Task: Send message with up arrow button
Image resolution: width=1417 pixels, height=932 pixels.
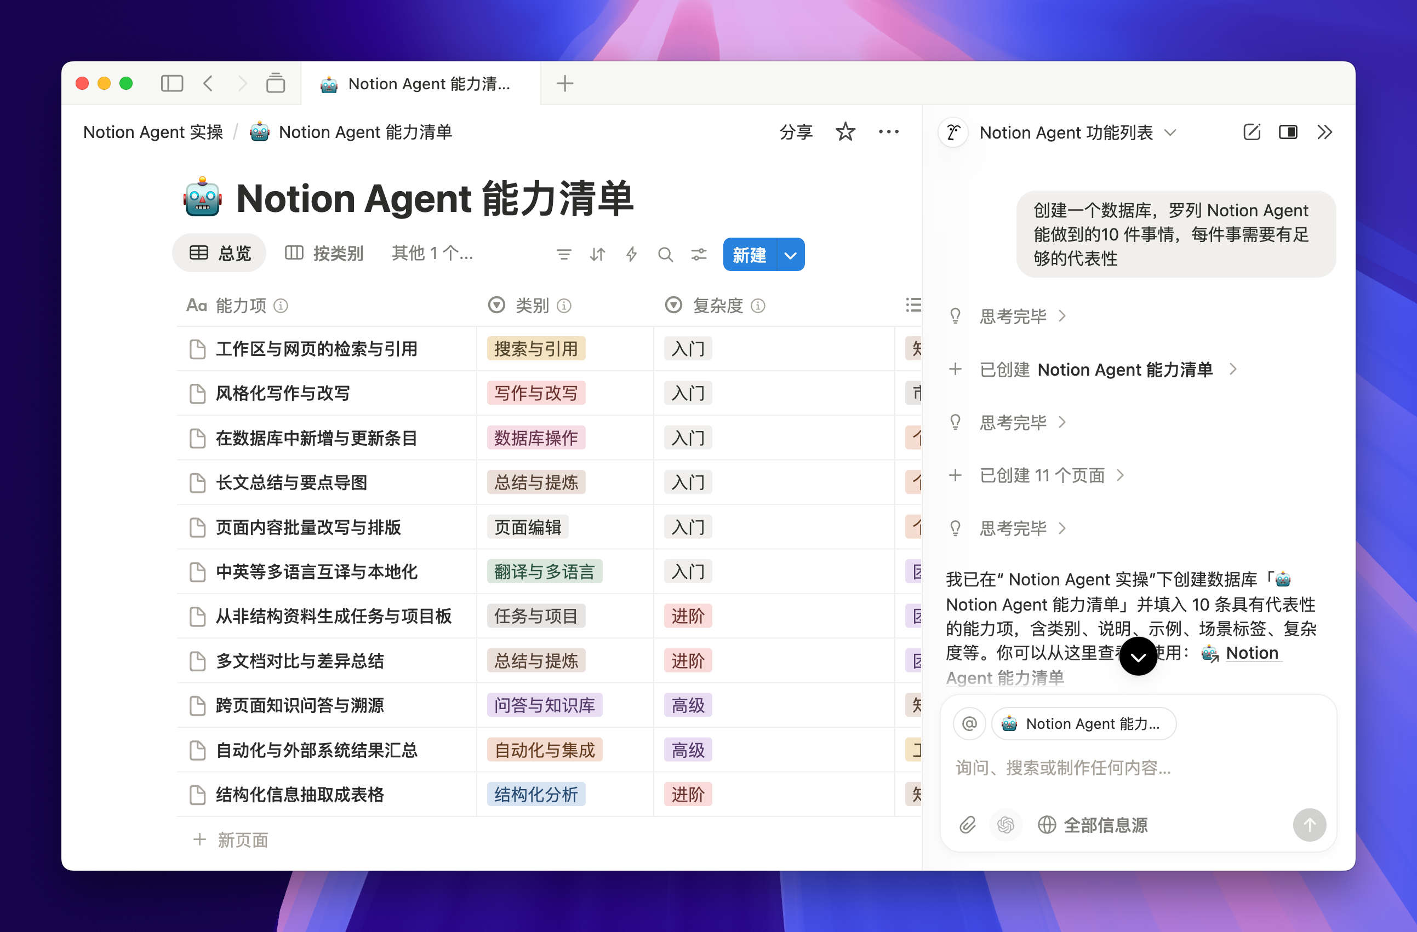Action: 1309,824
